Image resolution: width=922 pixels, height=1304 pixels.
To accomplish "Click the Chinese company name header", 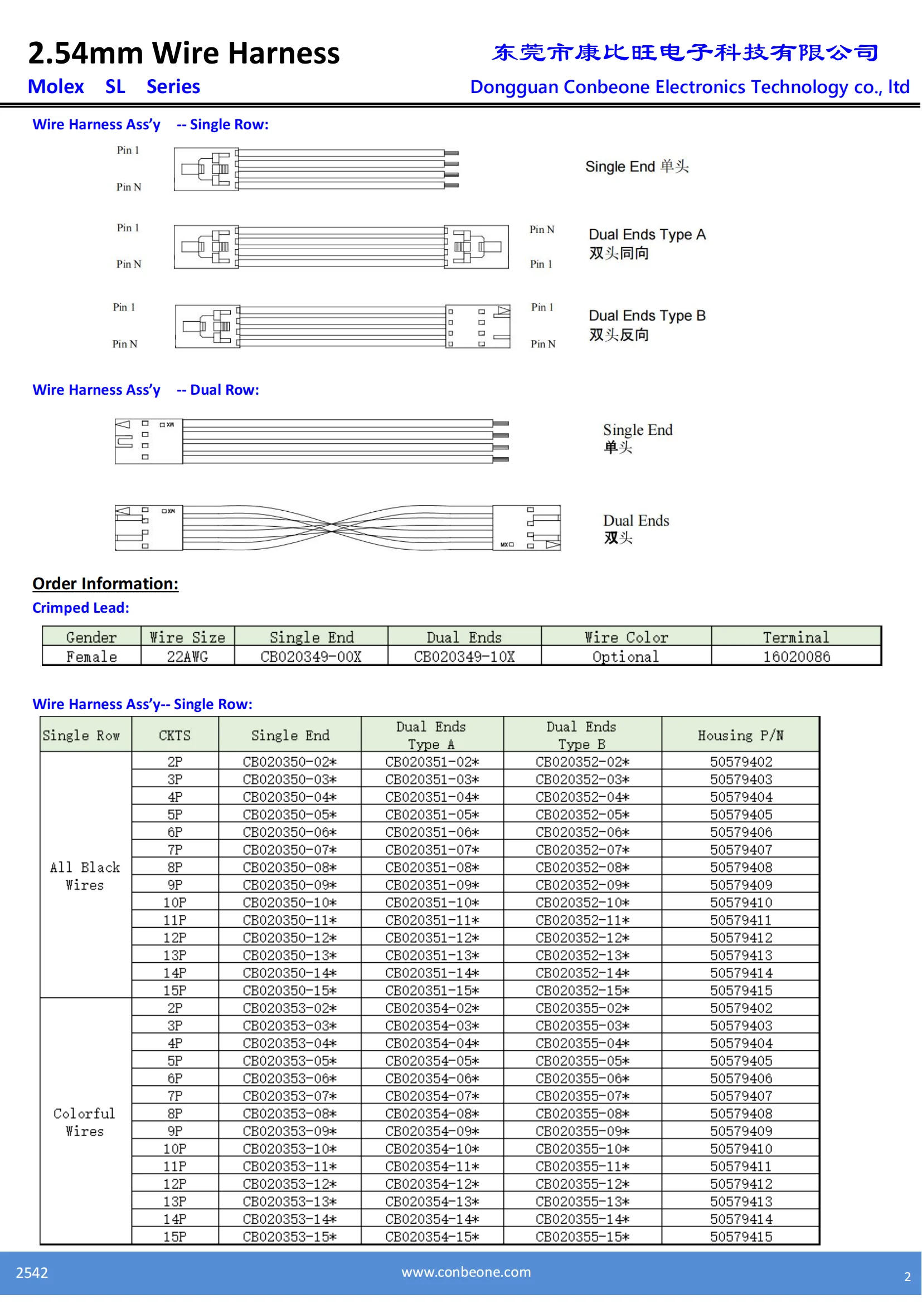I will point(686,53).
